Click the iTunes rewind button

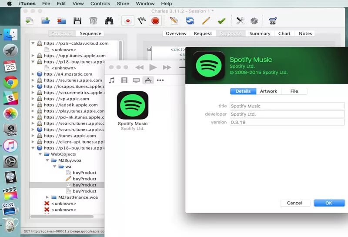tap(139, 67)
